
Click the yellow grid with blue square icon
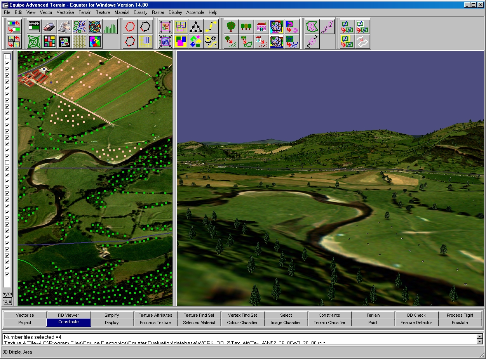(145, 41)
